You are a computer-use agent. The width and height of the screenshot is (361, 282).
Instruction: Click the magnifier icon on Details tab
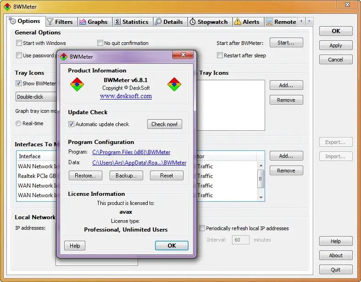click(x=158, y=22)
